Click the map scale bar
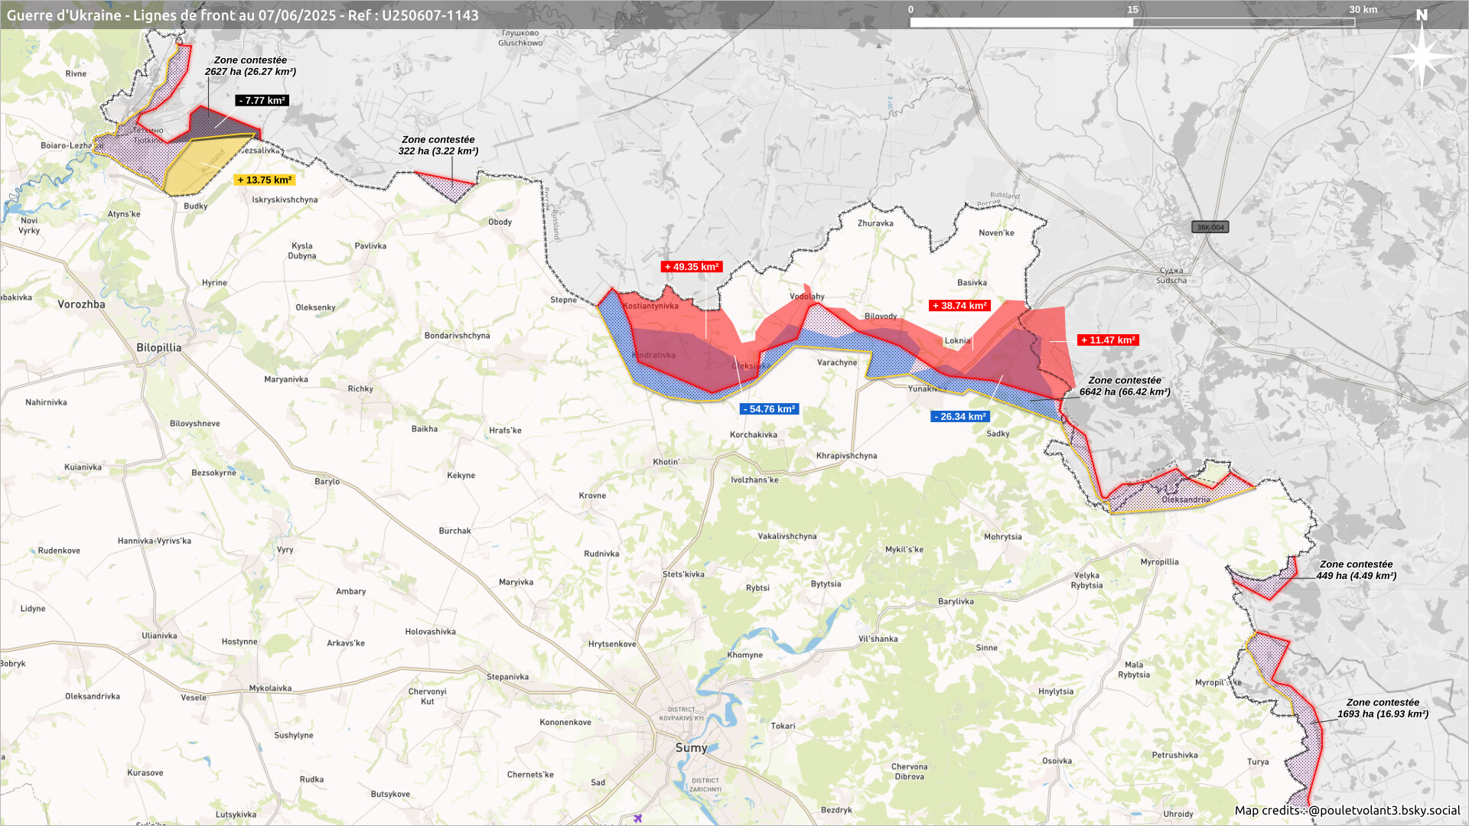1469x826 pixels. pos(1132,22)
